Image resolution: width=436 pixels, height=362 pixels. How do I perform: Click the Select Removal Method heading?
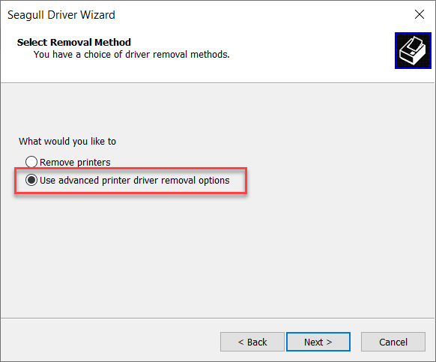coord(74,42)
